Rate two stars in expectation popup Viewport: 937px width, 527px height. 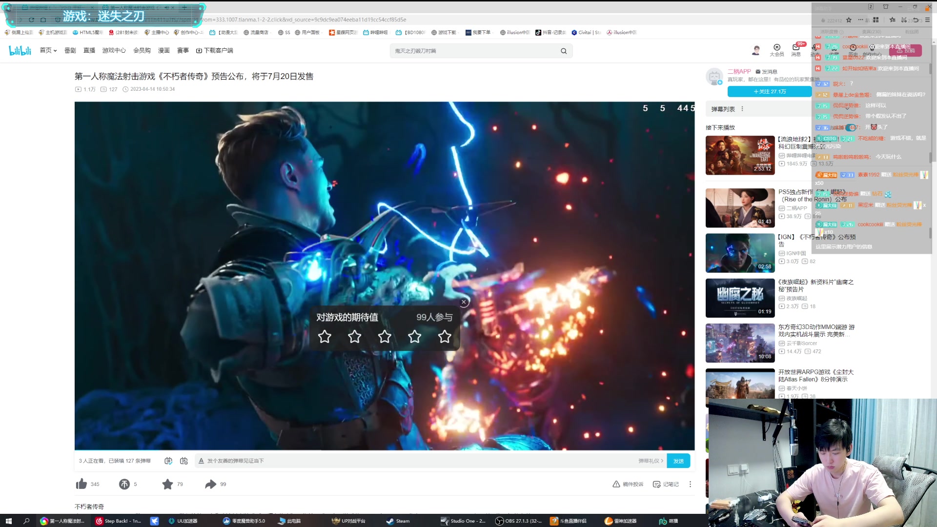click(355, 336)
